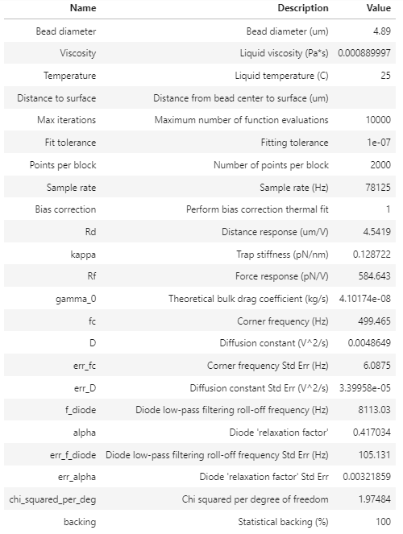
Task: Click the Distance to surface row
Action: [x=200, y=98]
